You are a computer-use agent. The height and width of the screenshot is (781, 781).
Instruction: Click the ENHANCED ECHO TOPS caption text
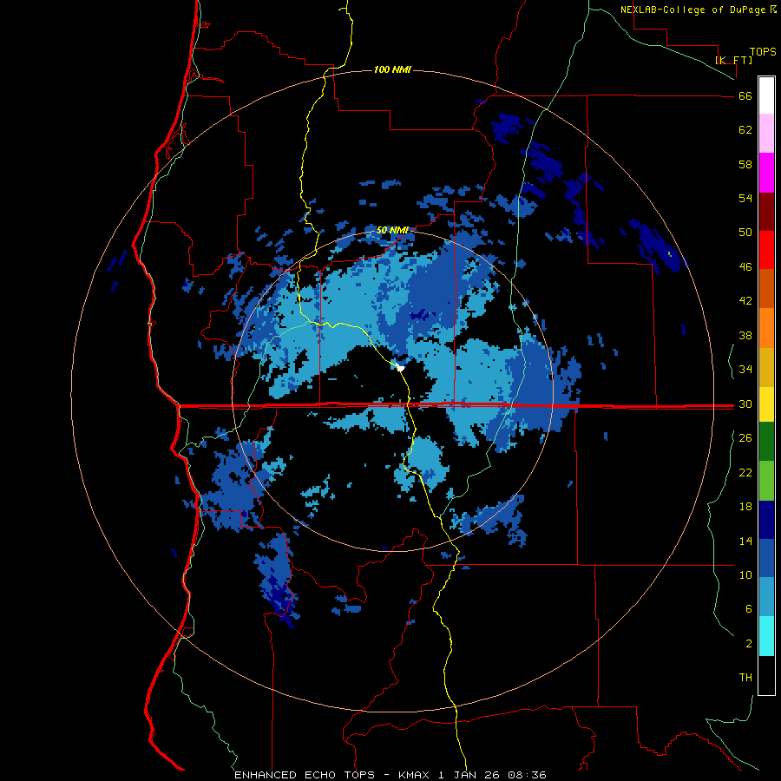(305, 775)
